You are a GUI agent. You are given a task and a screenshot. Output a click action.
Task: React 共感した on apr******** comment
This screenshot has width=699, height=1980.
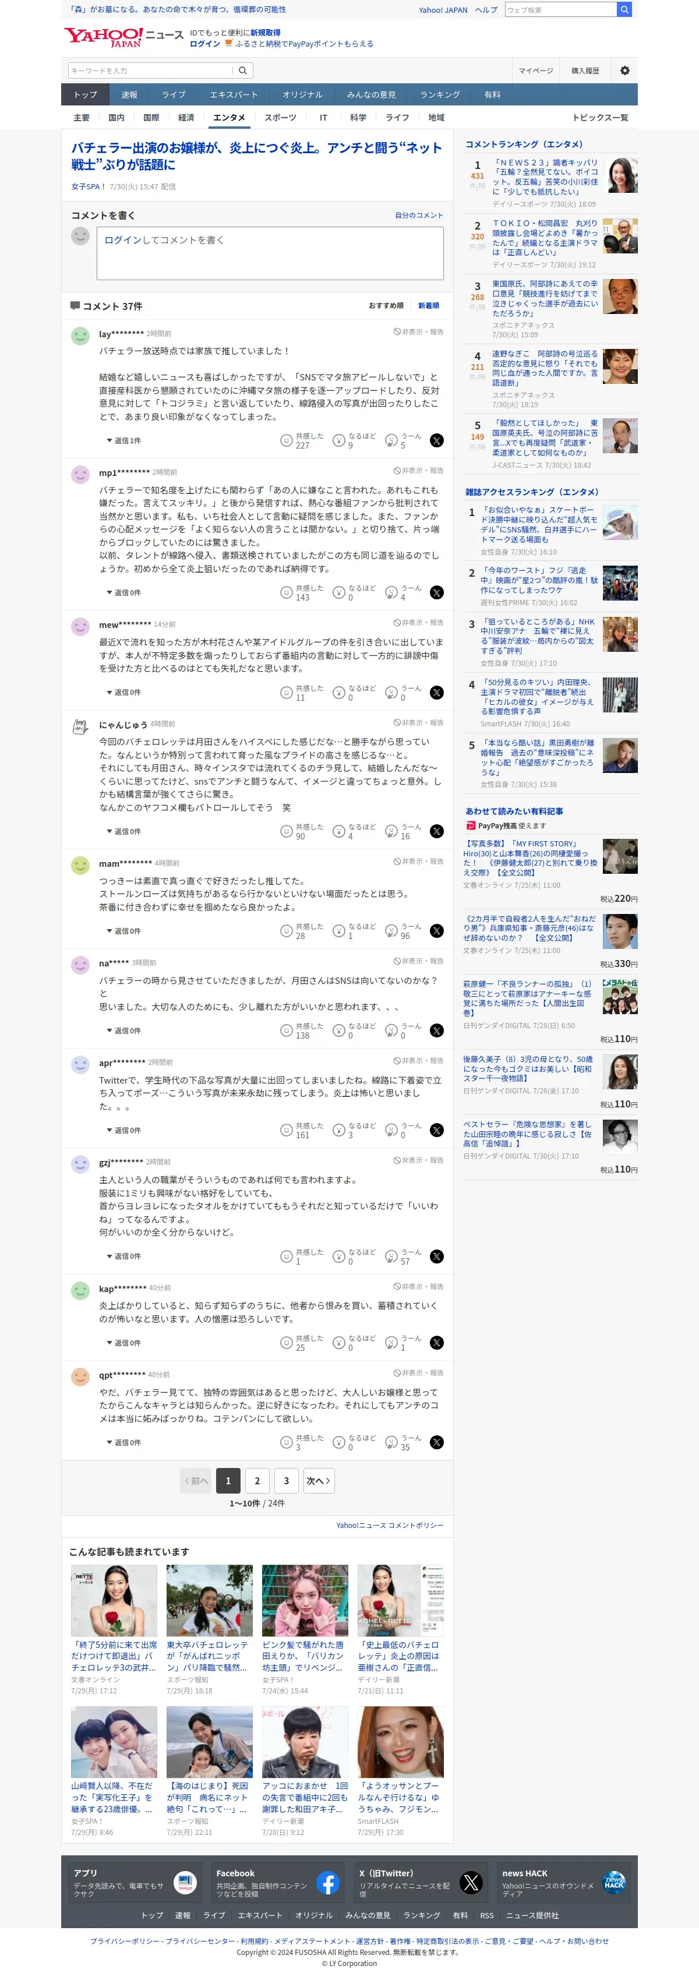tap(301, 1130)
